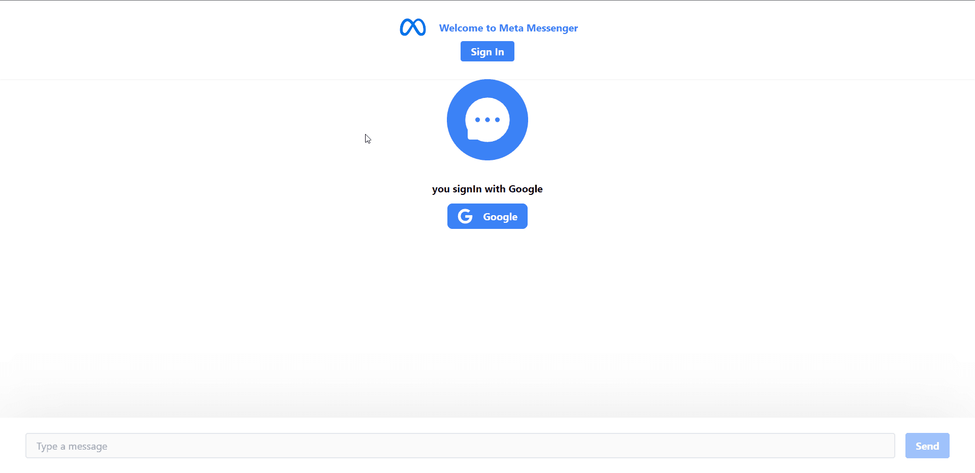Click the Sign In button

point(487,51)
